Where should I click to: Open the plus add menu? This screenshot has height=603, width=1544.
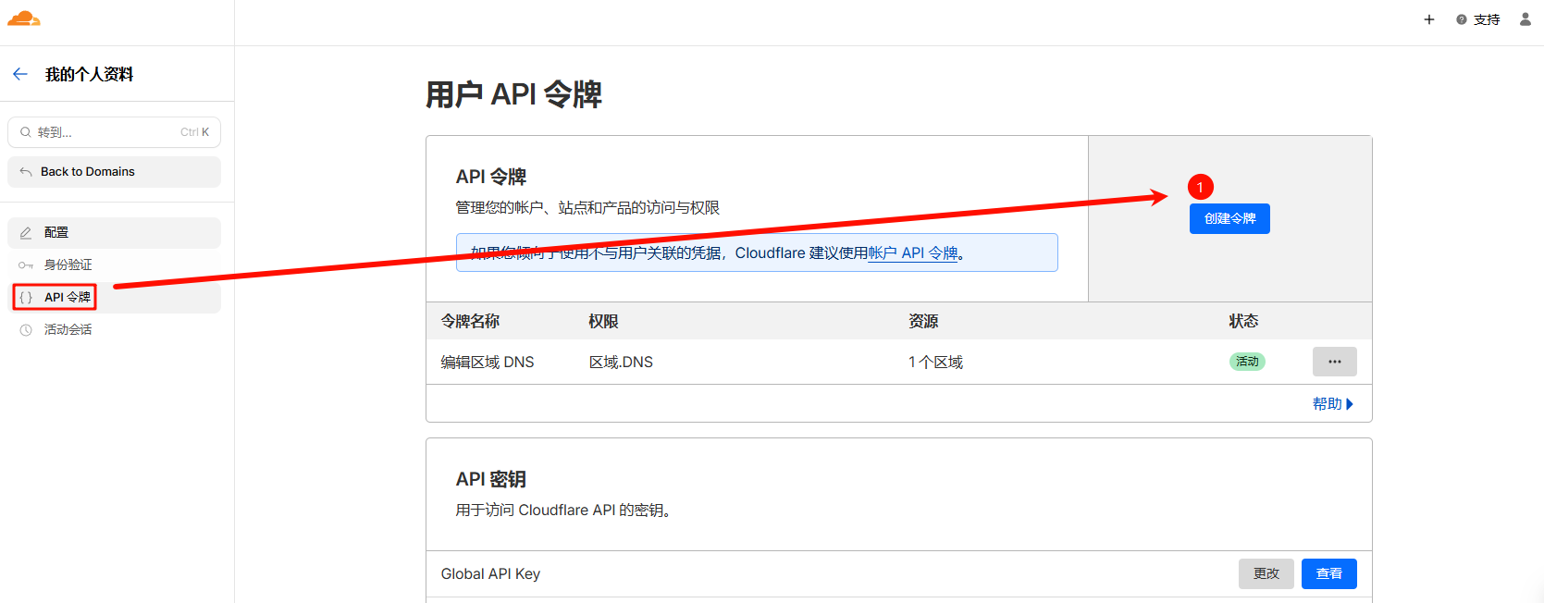point(1428,19)
